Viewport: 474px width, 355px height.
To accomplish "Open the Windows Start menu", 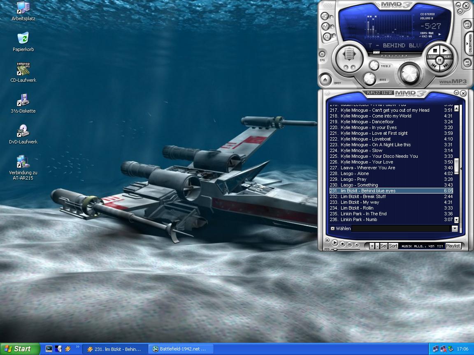I will (20, 349).
